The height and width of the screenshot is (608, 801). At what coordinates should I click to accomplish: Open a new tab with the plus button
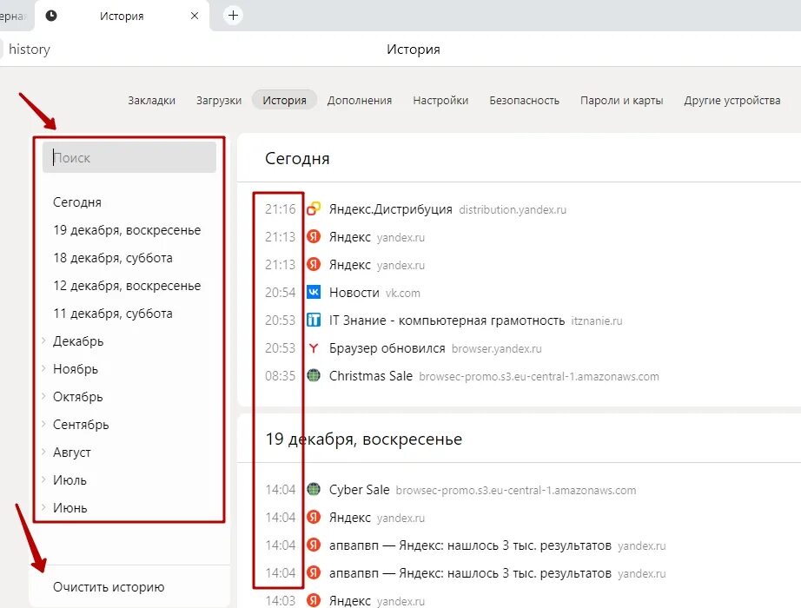[x=233, y=16]
